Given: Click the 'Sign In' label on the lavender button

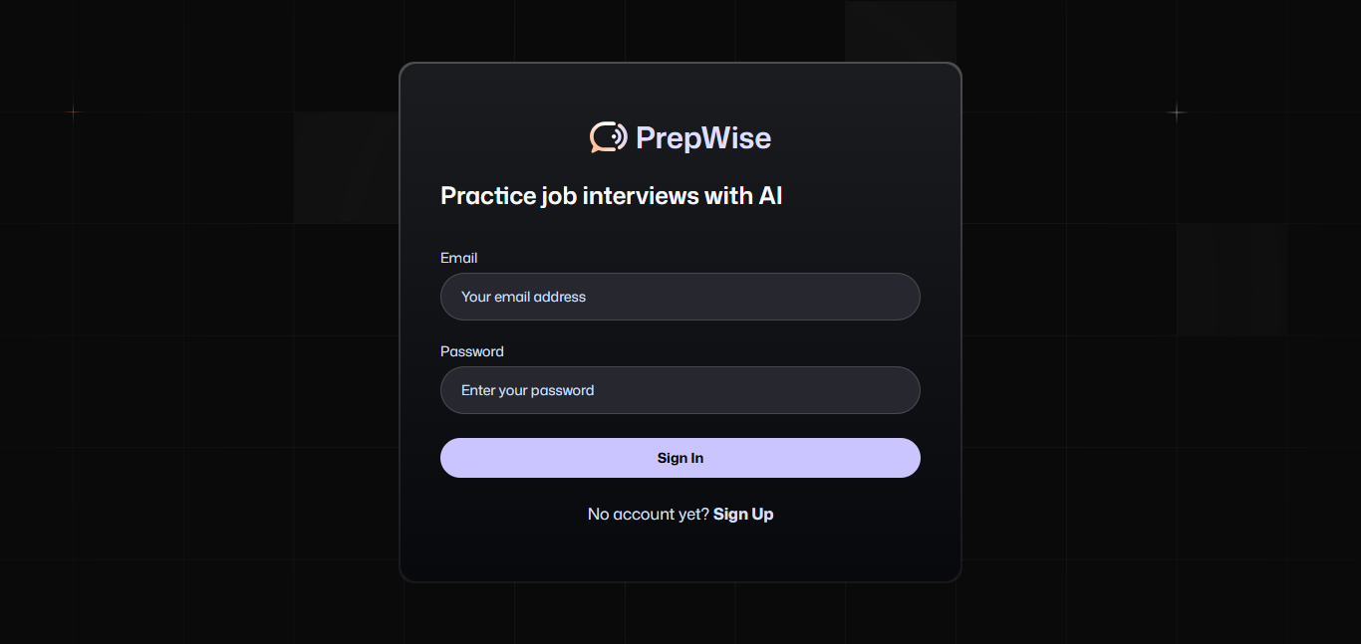Looking at the screenshot, I should click(680, 458).
